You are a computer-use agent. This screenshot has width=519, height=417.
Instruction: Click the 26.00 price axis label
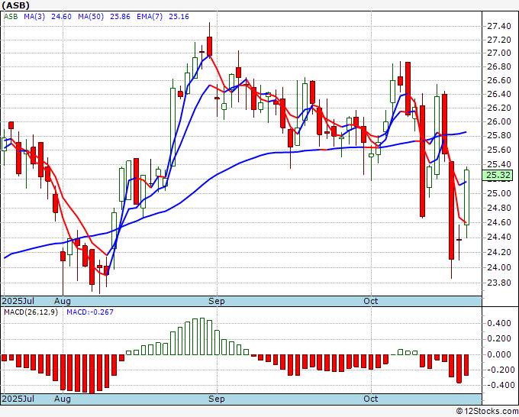[x=499, y=121]
